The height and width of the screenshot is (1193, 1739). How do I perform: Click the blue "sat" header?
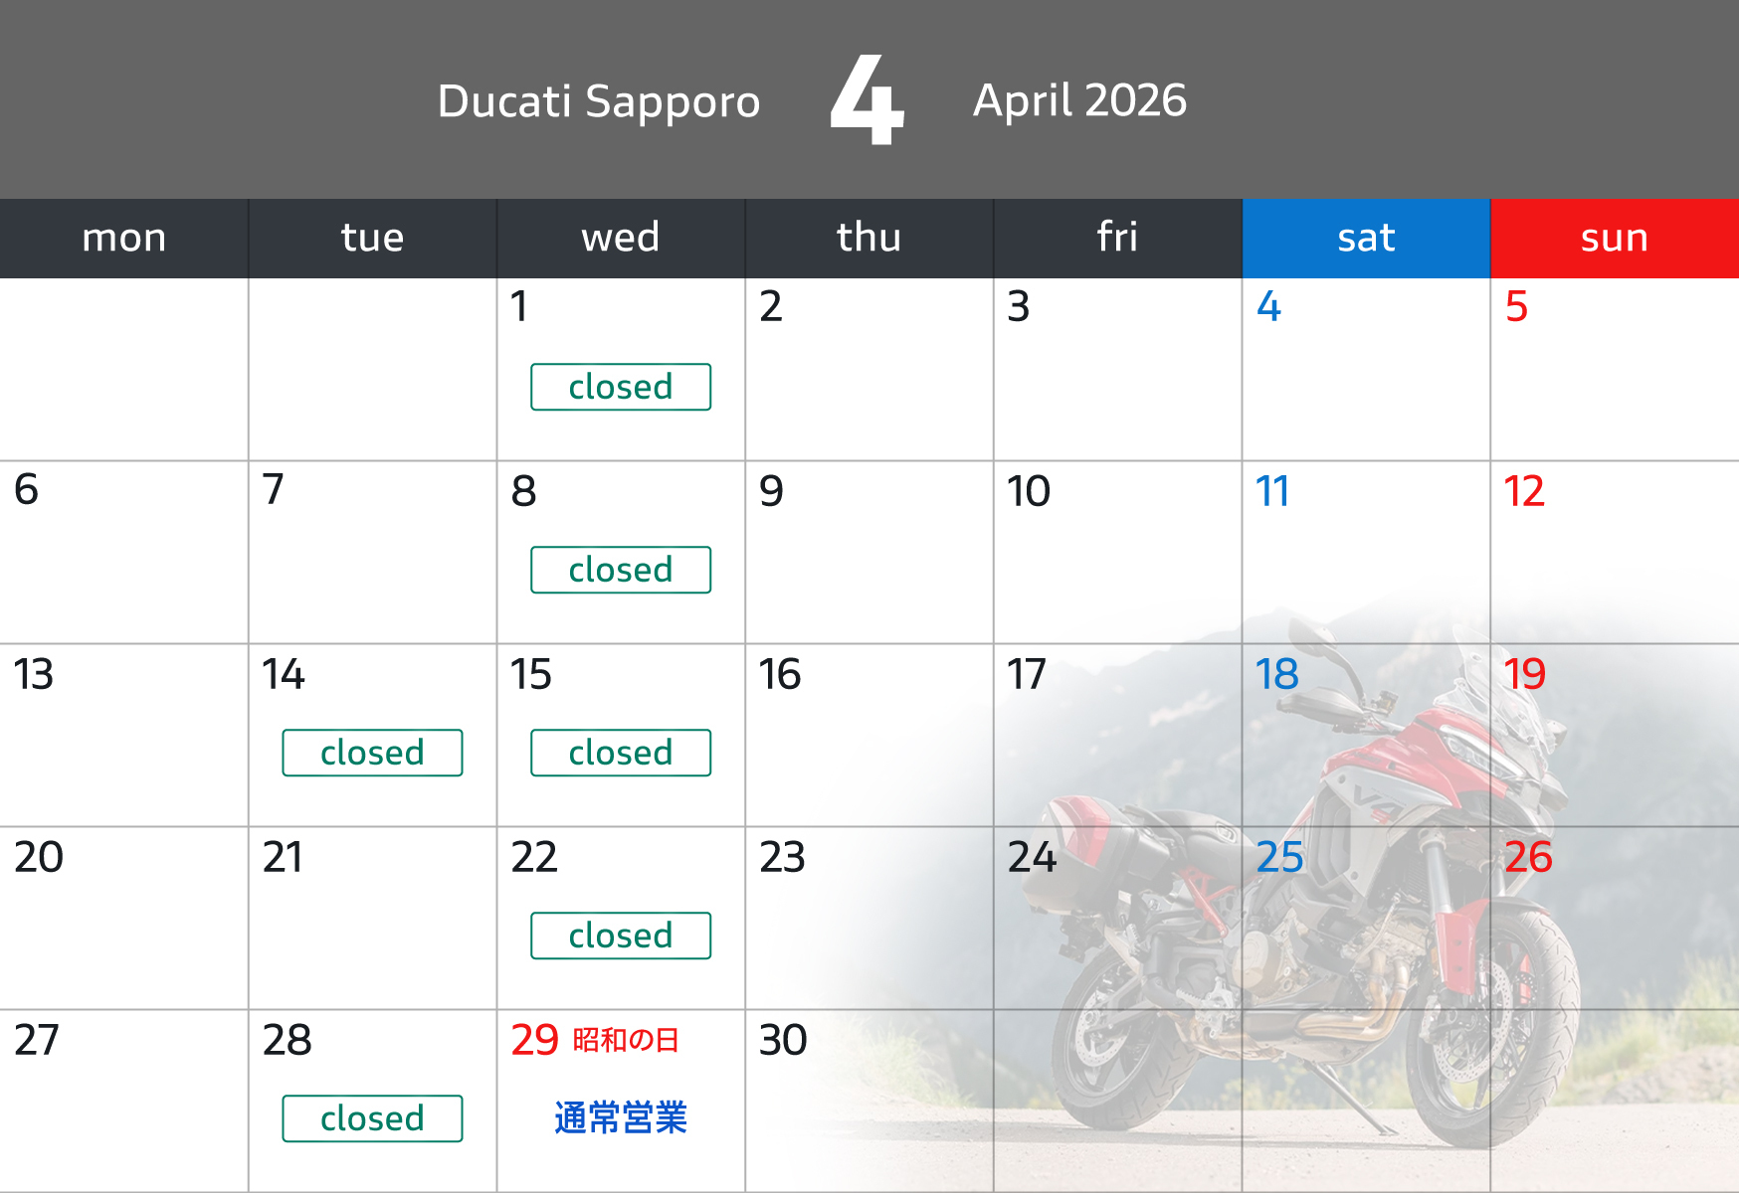pos(1366,239)
